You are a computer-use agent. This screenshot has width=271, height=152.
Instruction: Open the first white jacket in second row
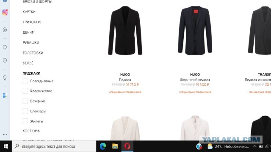(125, 128)
